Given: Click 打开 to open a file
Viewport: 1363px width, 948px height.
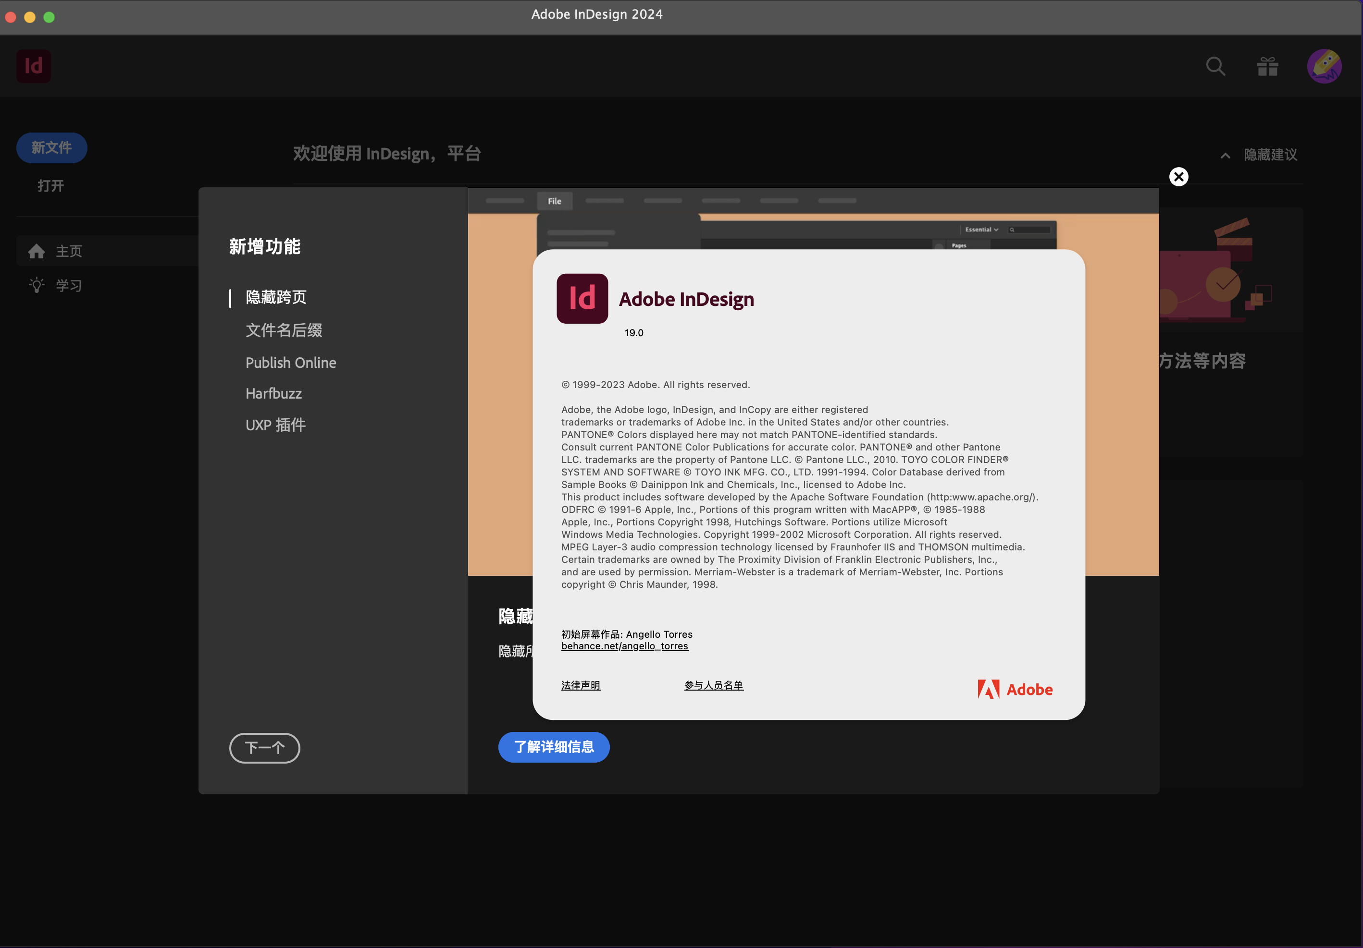Looking at the screenshot, I should pos(50,185).
